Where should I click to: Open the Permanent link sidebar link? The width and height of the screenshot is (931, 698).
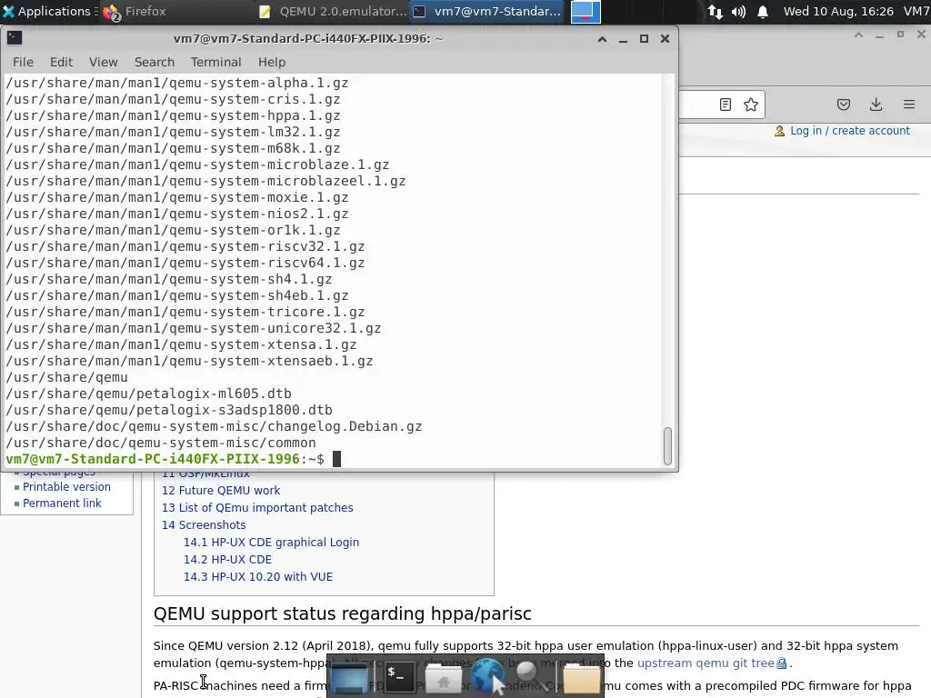(x=62, y=504)
